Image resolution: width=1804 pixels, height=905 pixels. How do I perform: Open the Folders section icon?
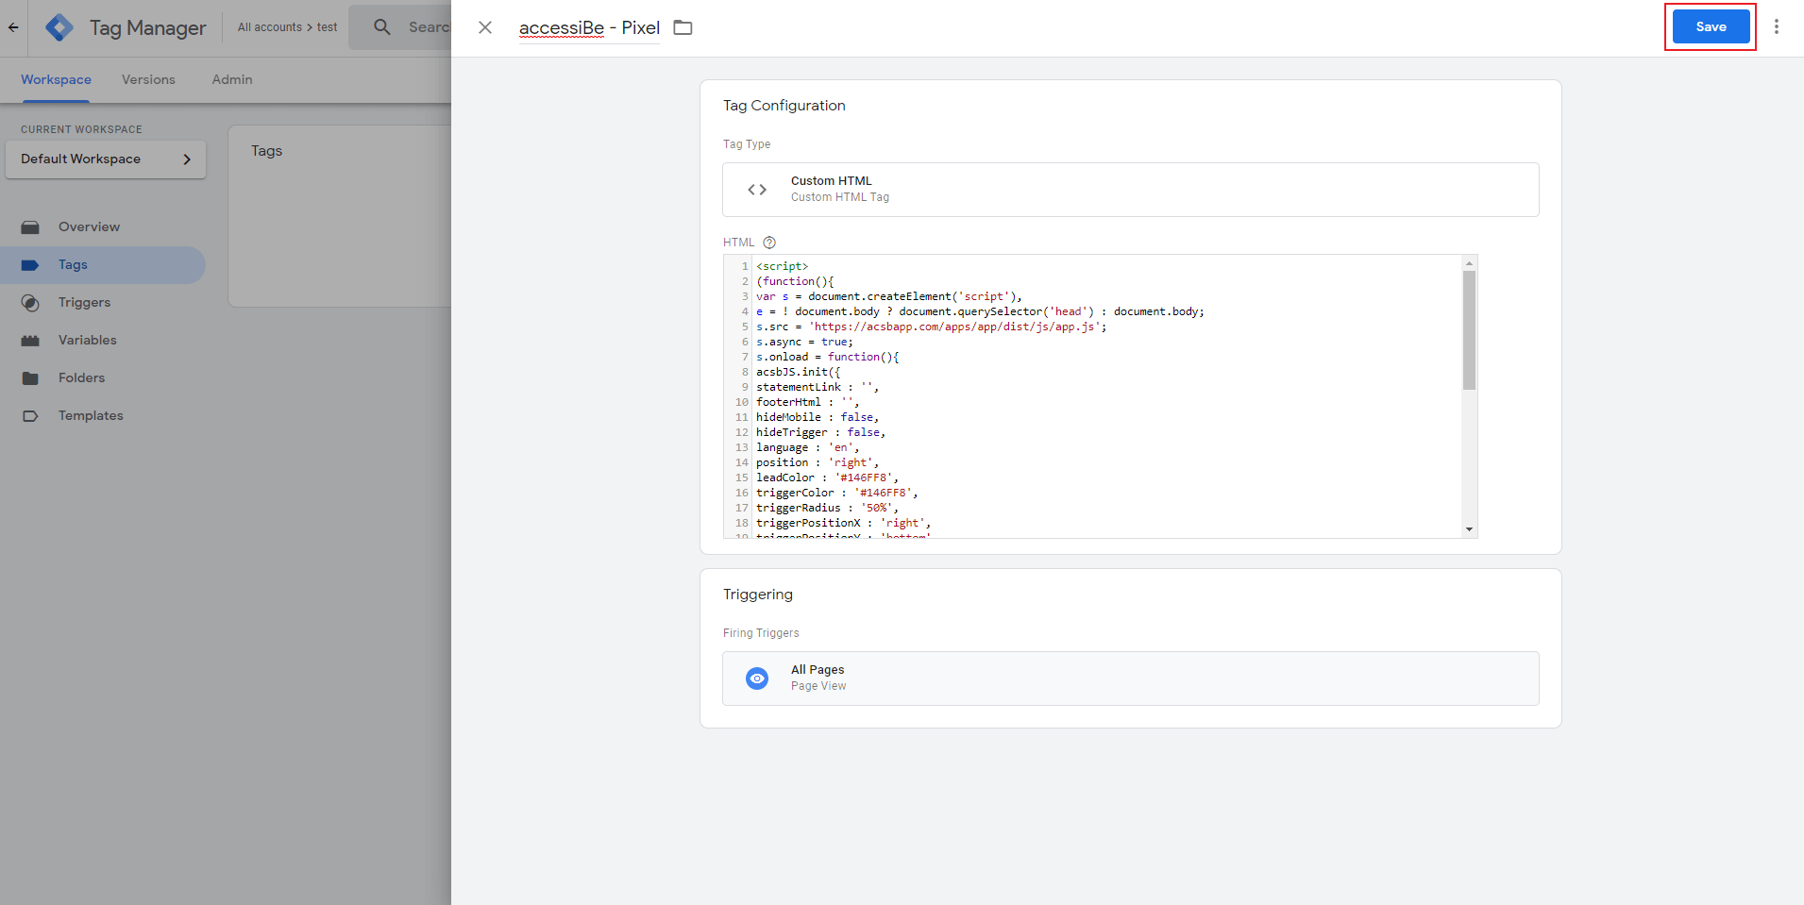[x=30, y=377]
